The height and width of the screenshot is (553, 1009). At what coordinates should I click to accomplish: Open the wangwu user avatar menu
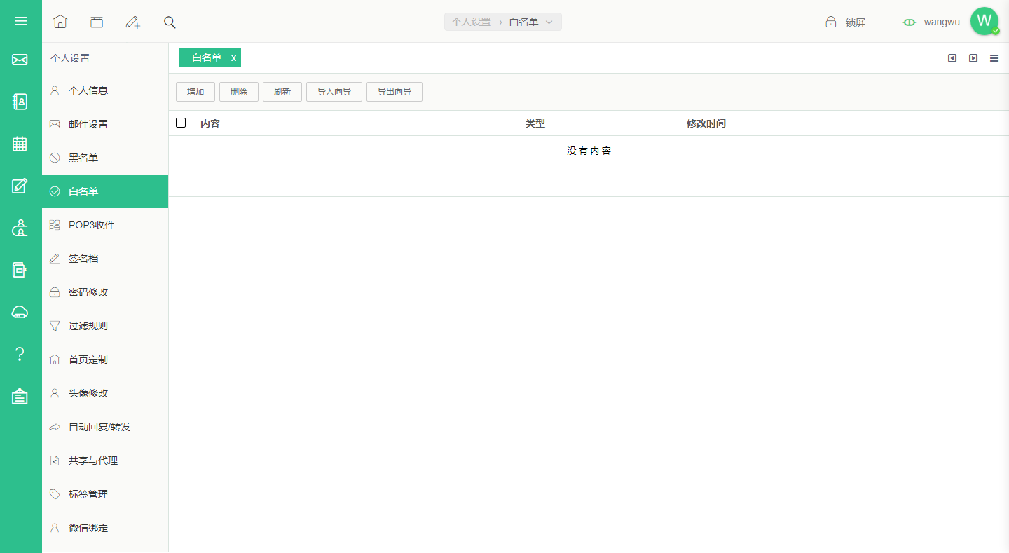(x=984, y=21)
